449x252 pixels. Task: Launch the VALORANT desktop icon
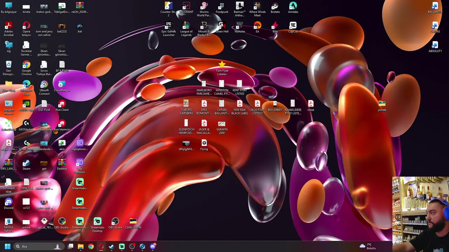click(x=186, y=8)
